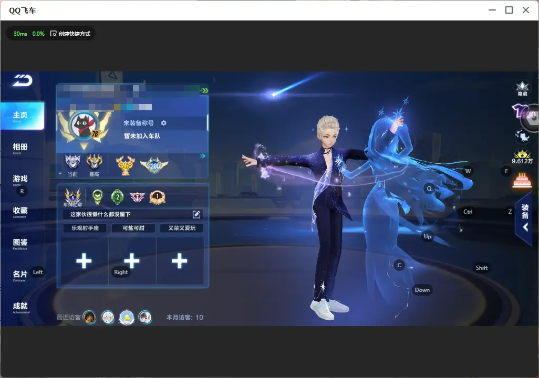Click the Up key overlay hint
The height and width of the screenshot is (378, 539).
pyautogui.click(x=427, y=236)
